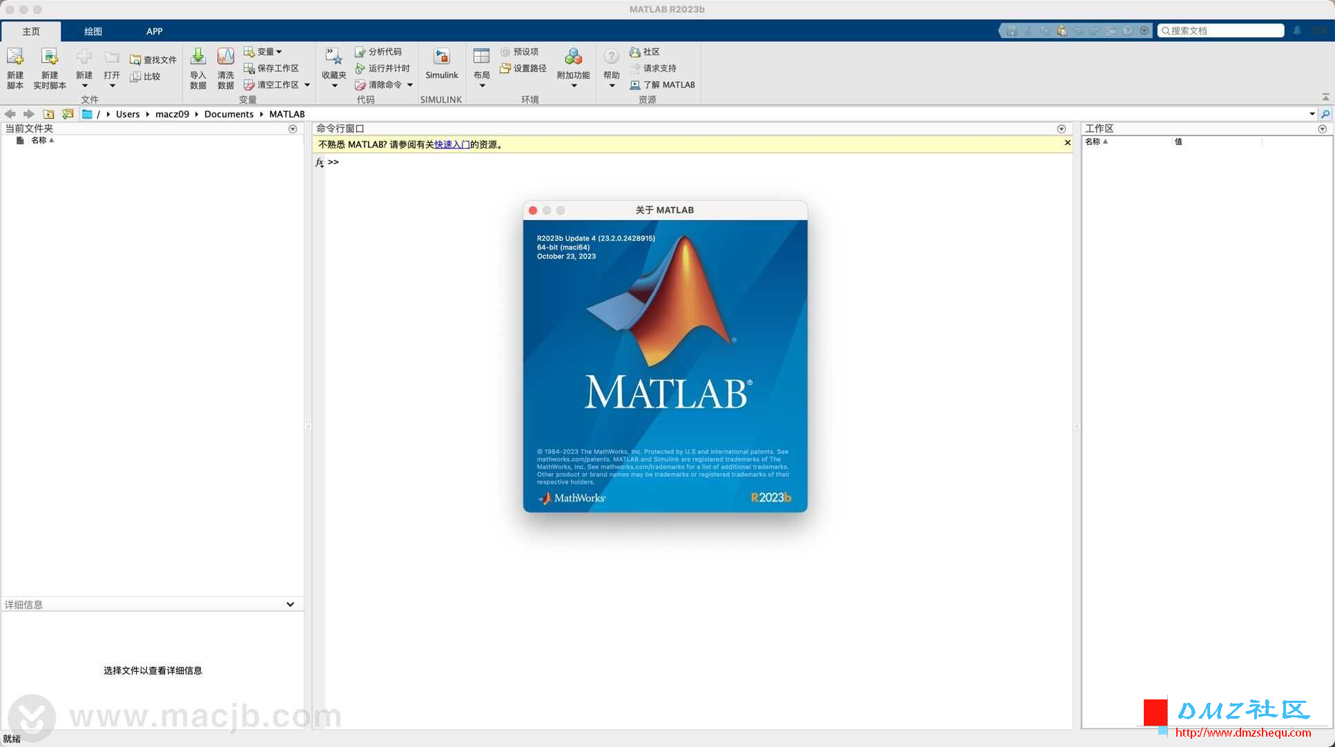1335x747 pixels.
Task: Click the search magnifier beside address bar
Action: (1325, 114)
